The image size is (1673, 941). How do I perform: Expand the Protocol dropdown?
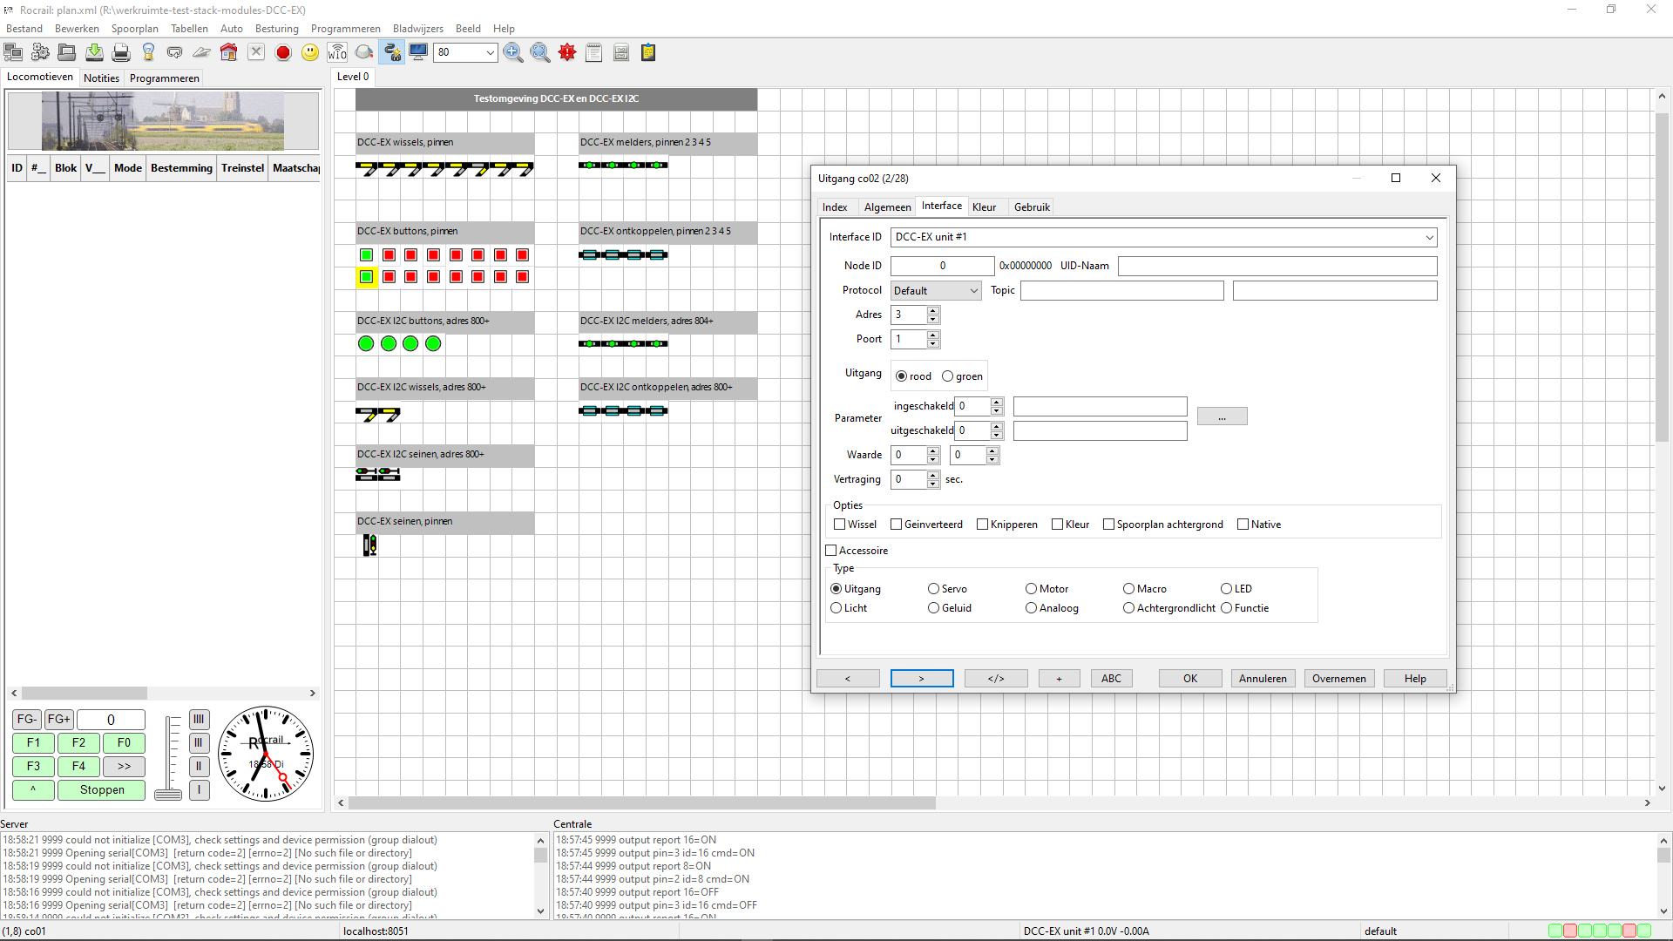click(x=973, y=291)
